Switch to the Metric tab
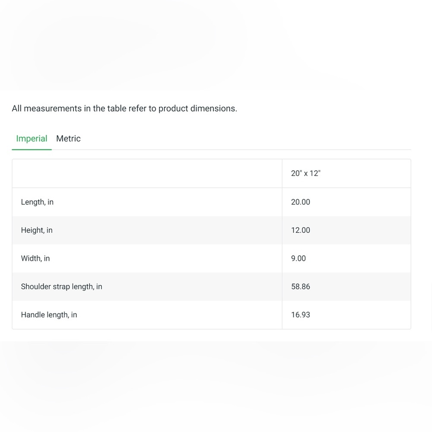The width and height of the screenshot is (432, 432). click(68, 138)
